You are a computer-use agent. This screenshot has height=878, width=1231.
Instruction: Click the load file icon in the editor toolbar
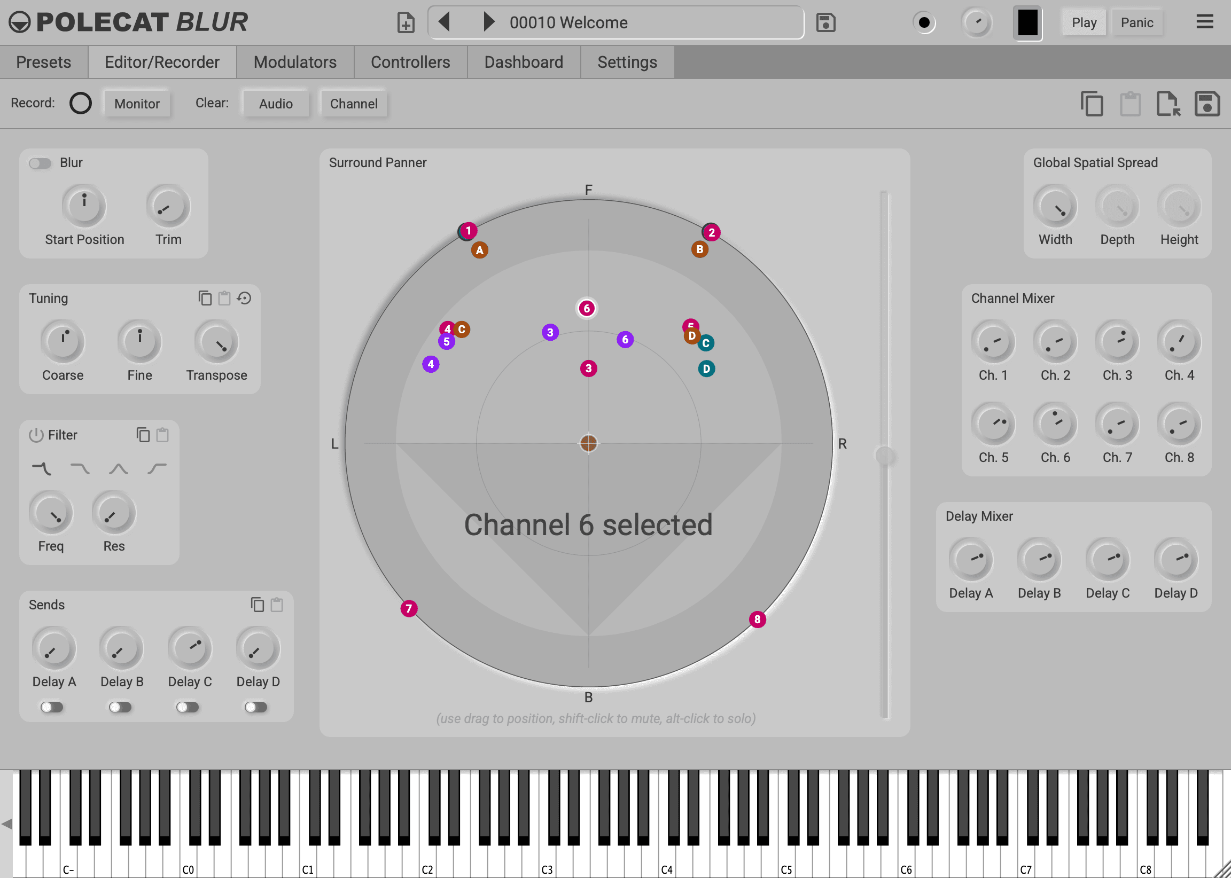click(x=1168, y=104)
